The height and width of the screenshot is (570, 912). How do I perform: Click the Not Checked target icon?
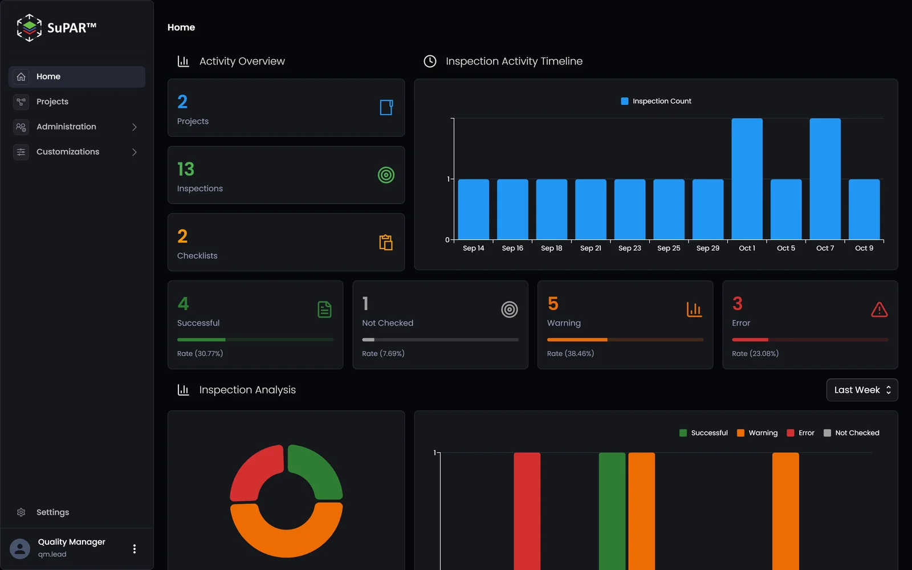(510, 310)
